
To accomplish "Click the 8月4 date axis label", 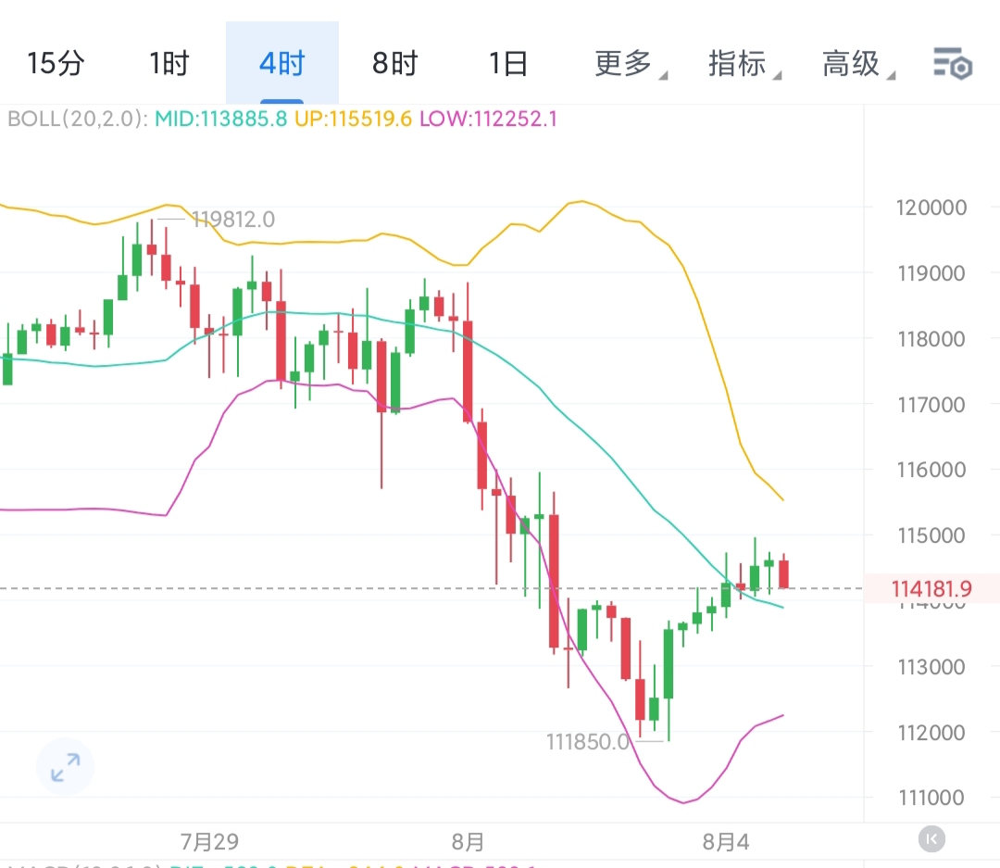I will [725, 842].
